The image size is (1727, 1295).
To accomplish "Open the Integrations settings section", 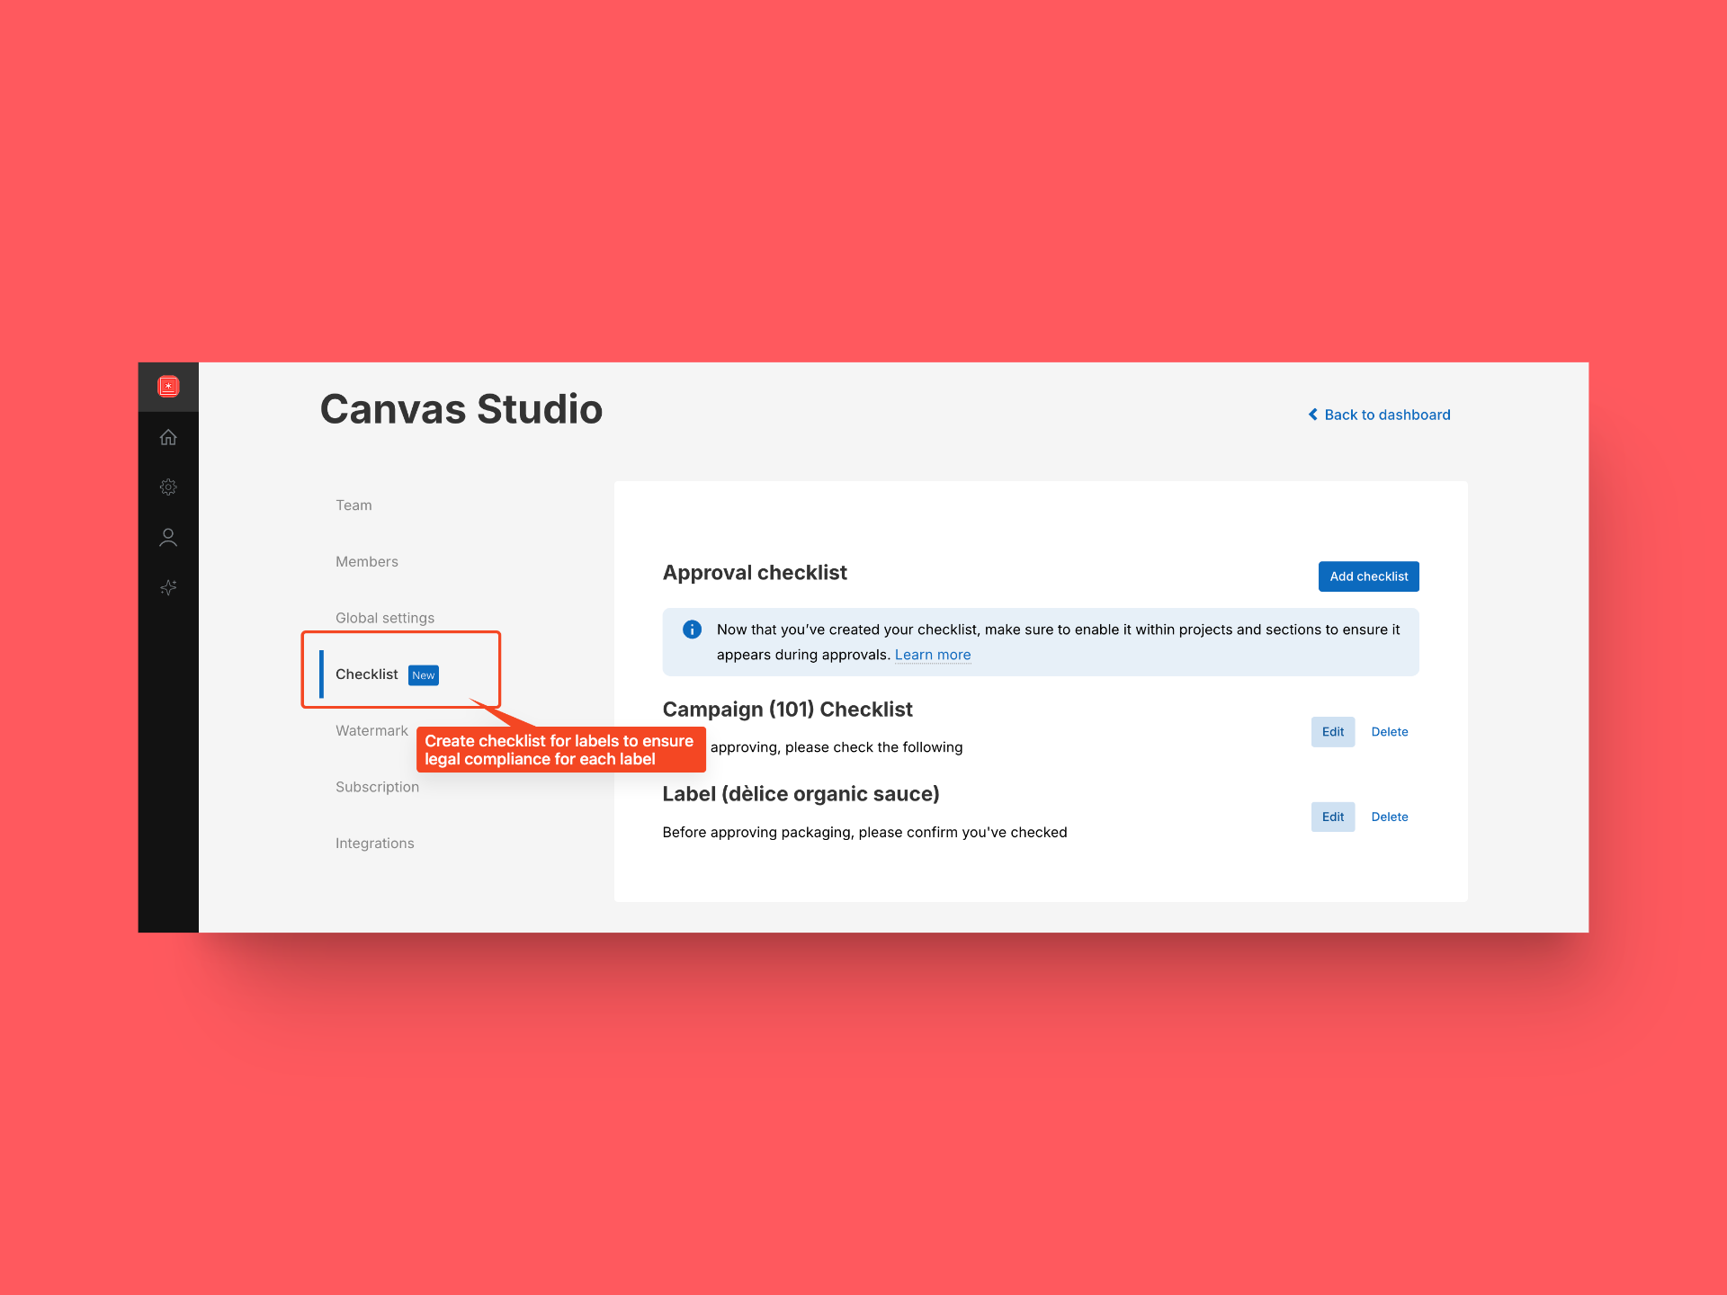I will [x=375, y=843].
